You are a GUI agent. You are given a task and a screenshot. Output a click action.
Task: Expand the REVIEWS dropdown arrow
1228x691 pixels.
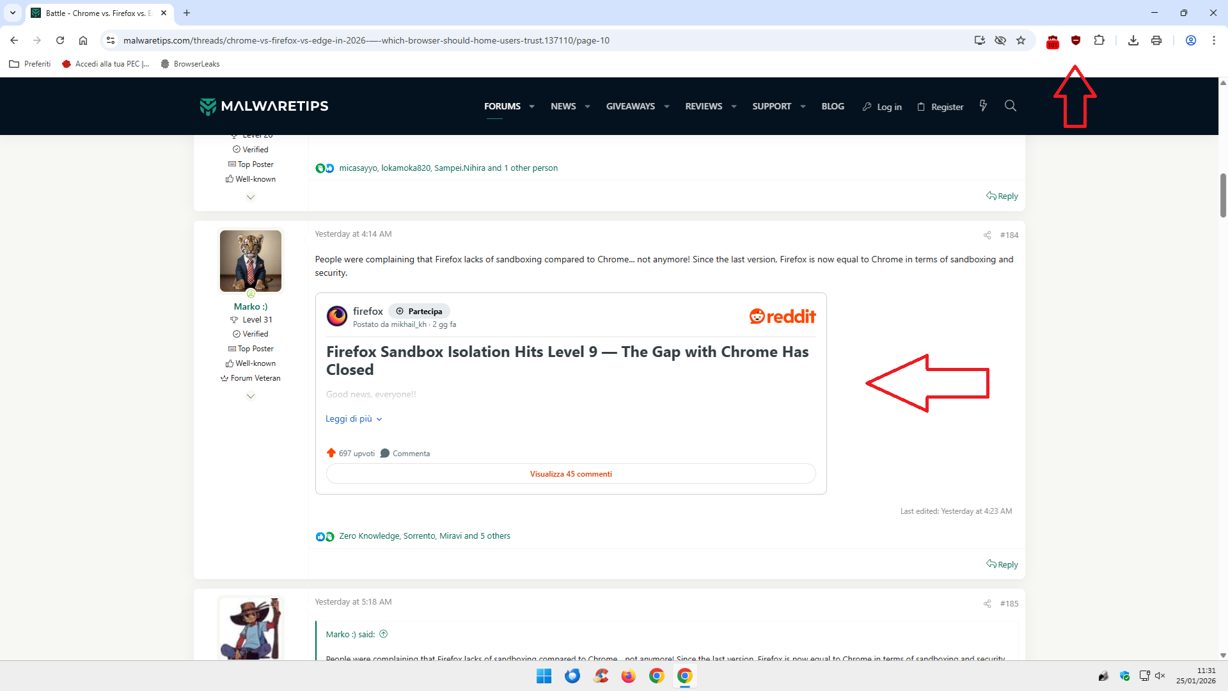(x=734, y=107)
